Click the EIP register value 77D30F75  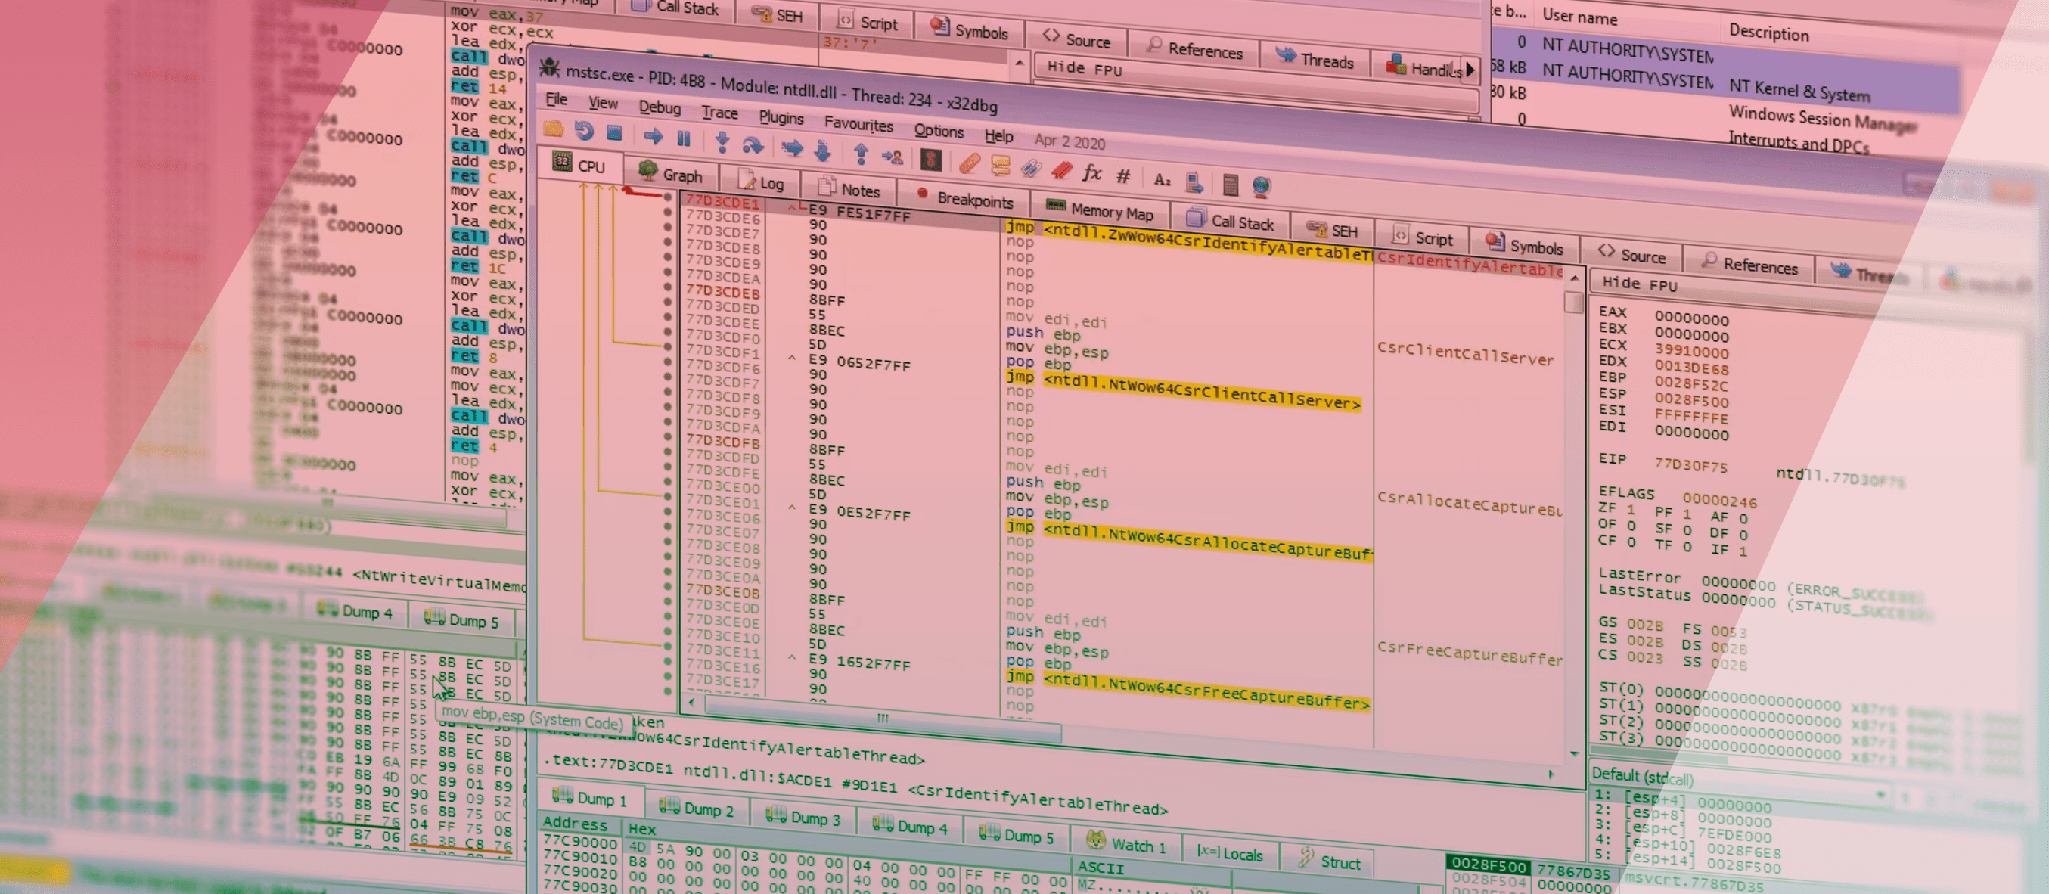click(1691, 464)
